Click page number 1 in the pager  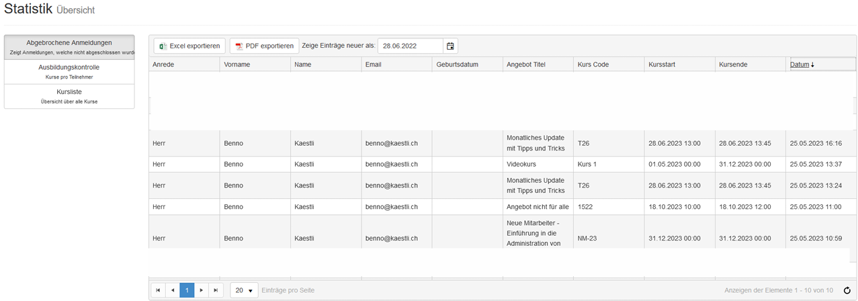click(187, 290)
